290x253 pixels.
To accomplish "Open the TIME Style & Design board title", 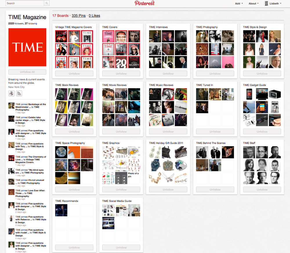I will tap(255, 27).
